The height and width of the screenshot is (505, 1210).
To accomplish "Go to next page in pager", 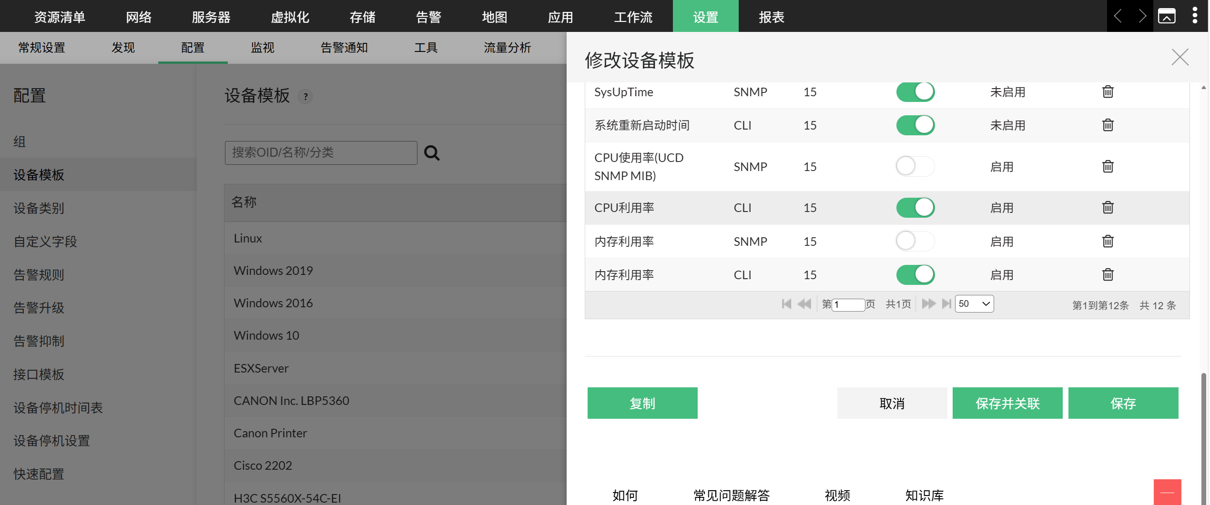I will tap(928, 304).
